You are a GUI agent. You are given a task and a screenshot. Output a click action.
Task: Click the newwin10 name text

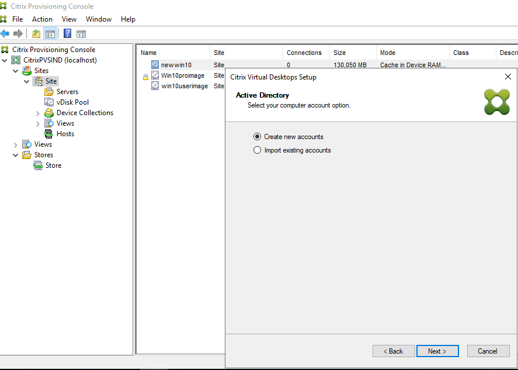coord(176,65)
